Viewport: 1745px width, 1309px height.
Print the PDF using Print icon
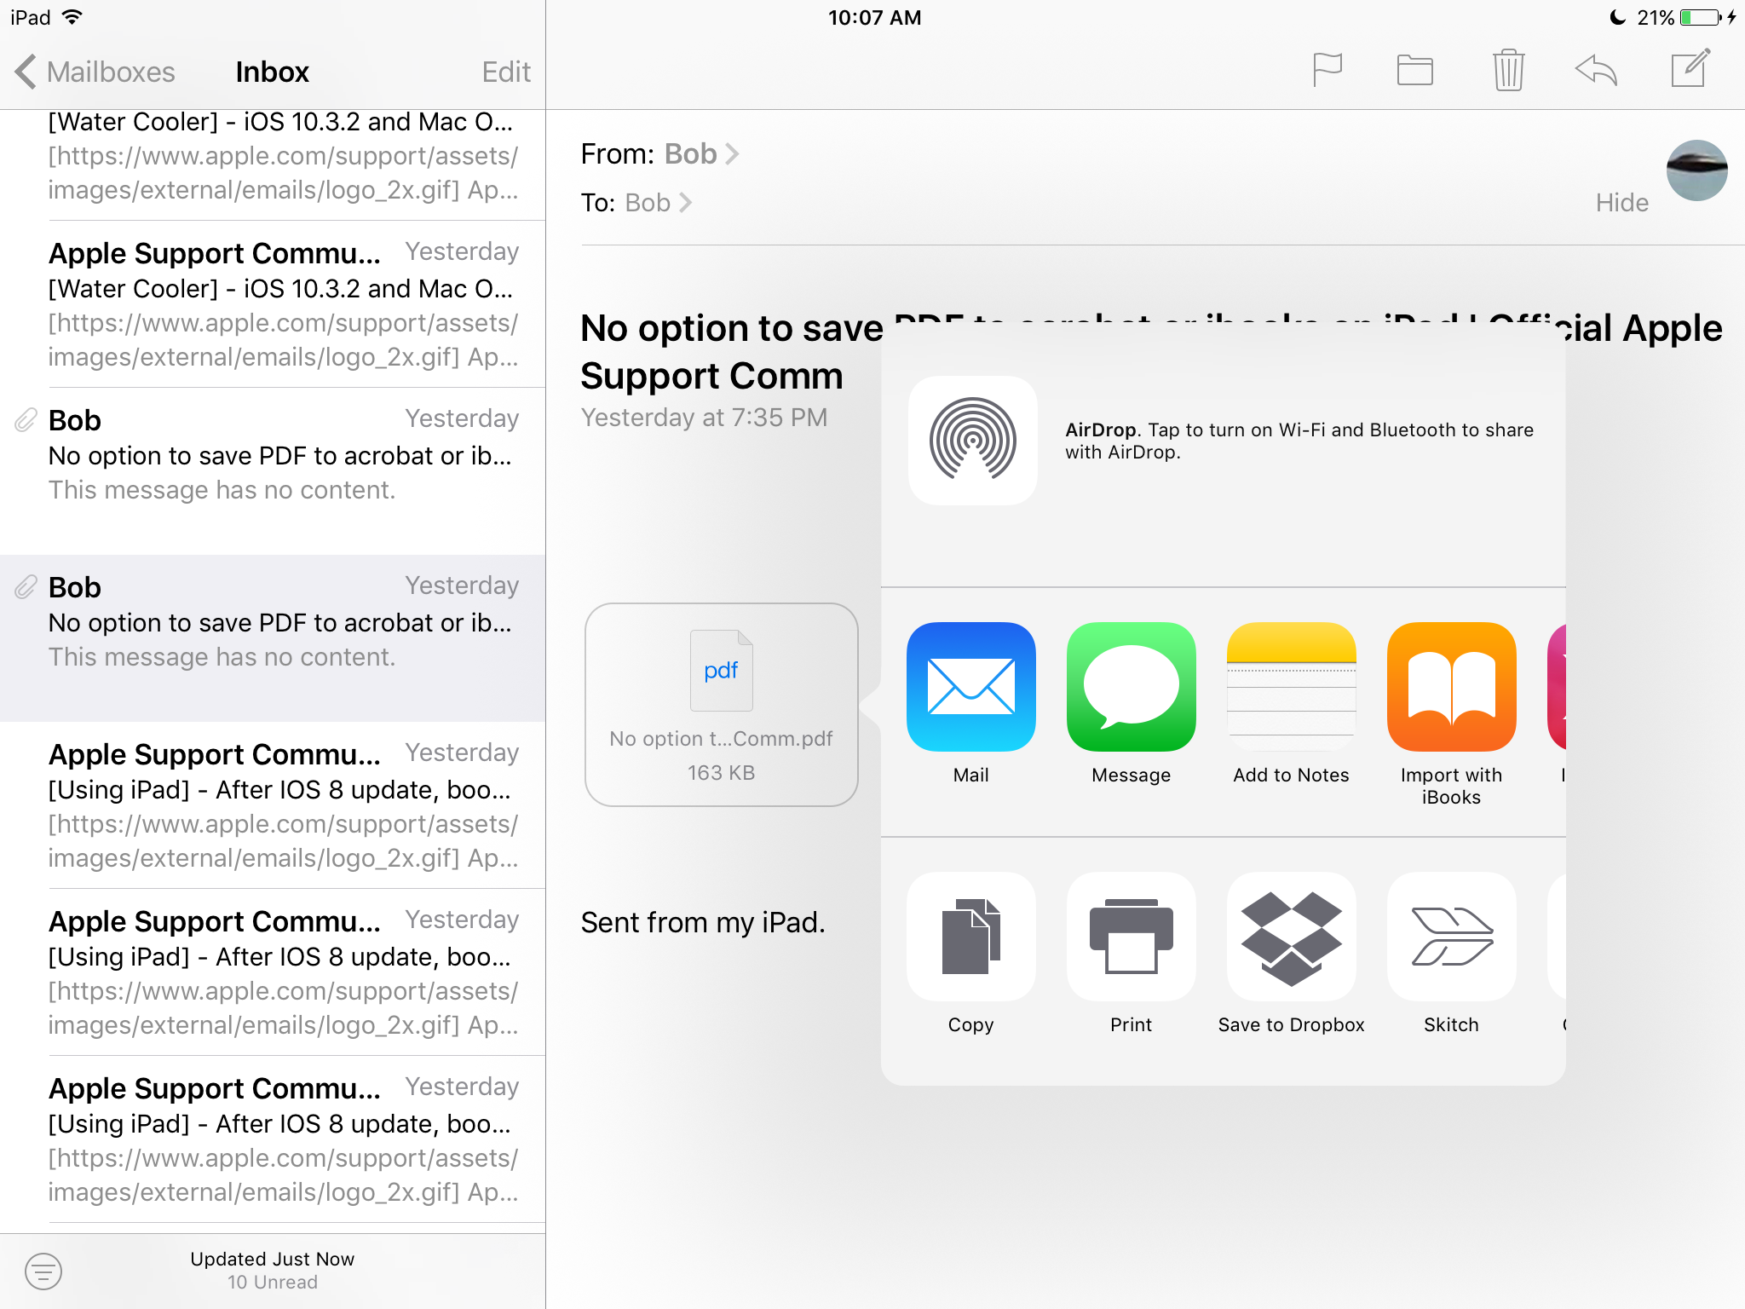[x=1131, y=936]
